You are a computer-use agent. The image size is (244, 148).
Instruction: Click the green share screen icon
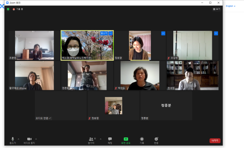126,139
